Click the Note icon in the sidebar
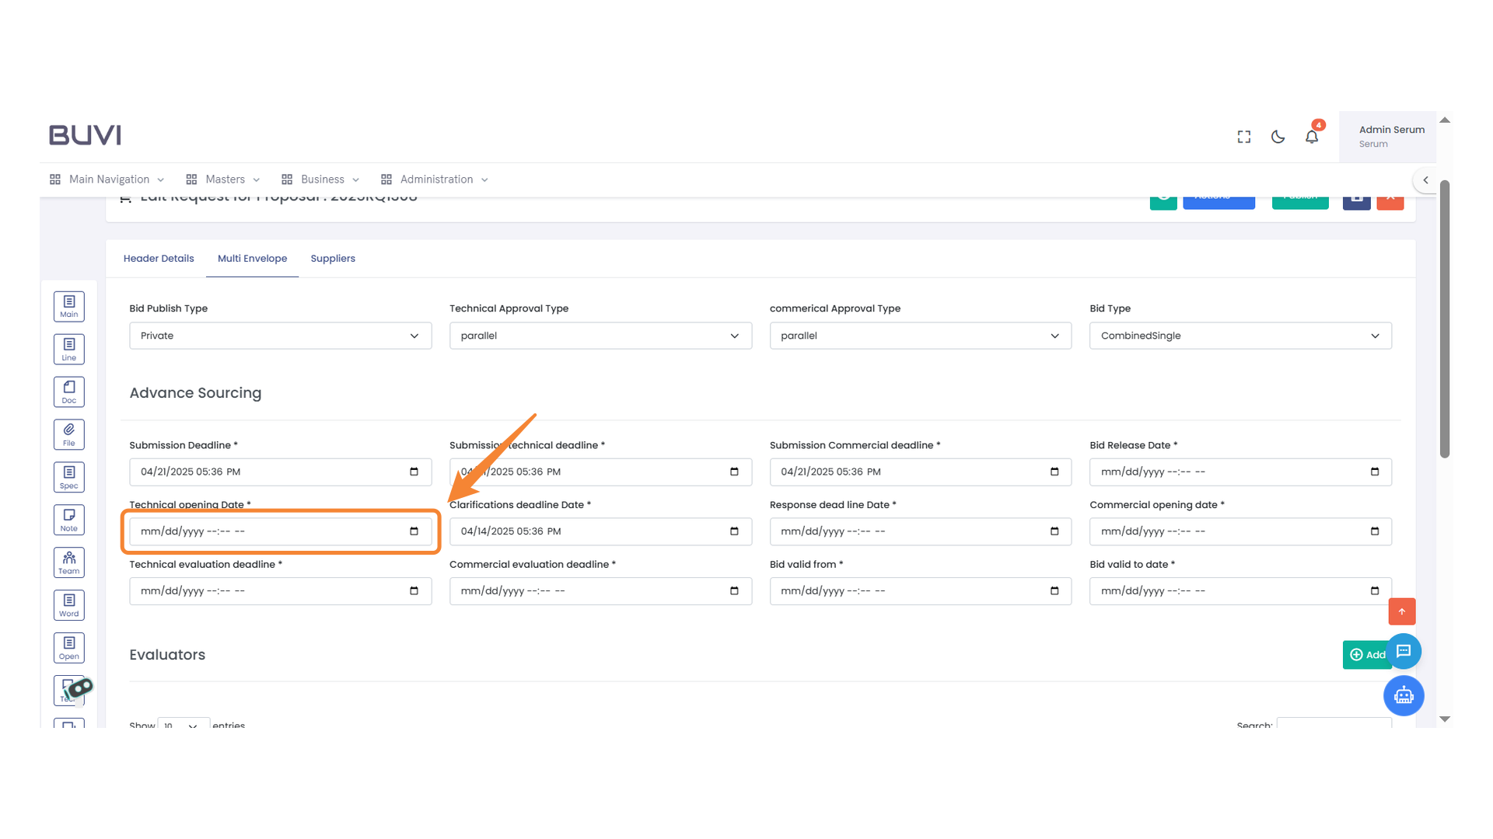The width and height of the screenshot is (1493, 839). (68, 520)
